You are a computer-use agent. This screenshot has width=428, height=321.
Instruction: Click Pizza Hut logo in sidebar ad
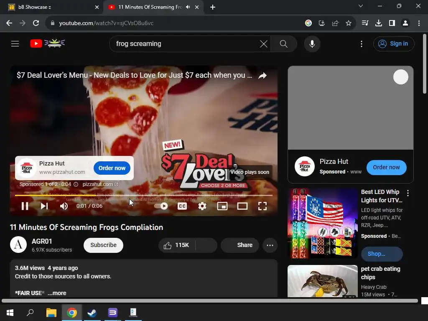305,166
